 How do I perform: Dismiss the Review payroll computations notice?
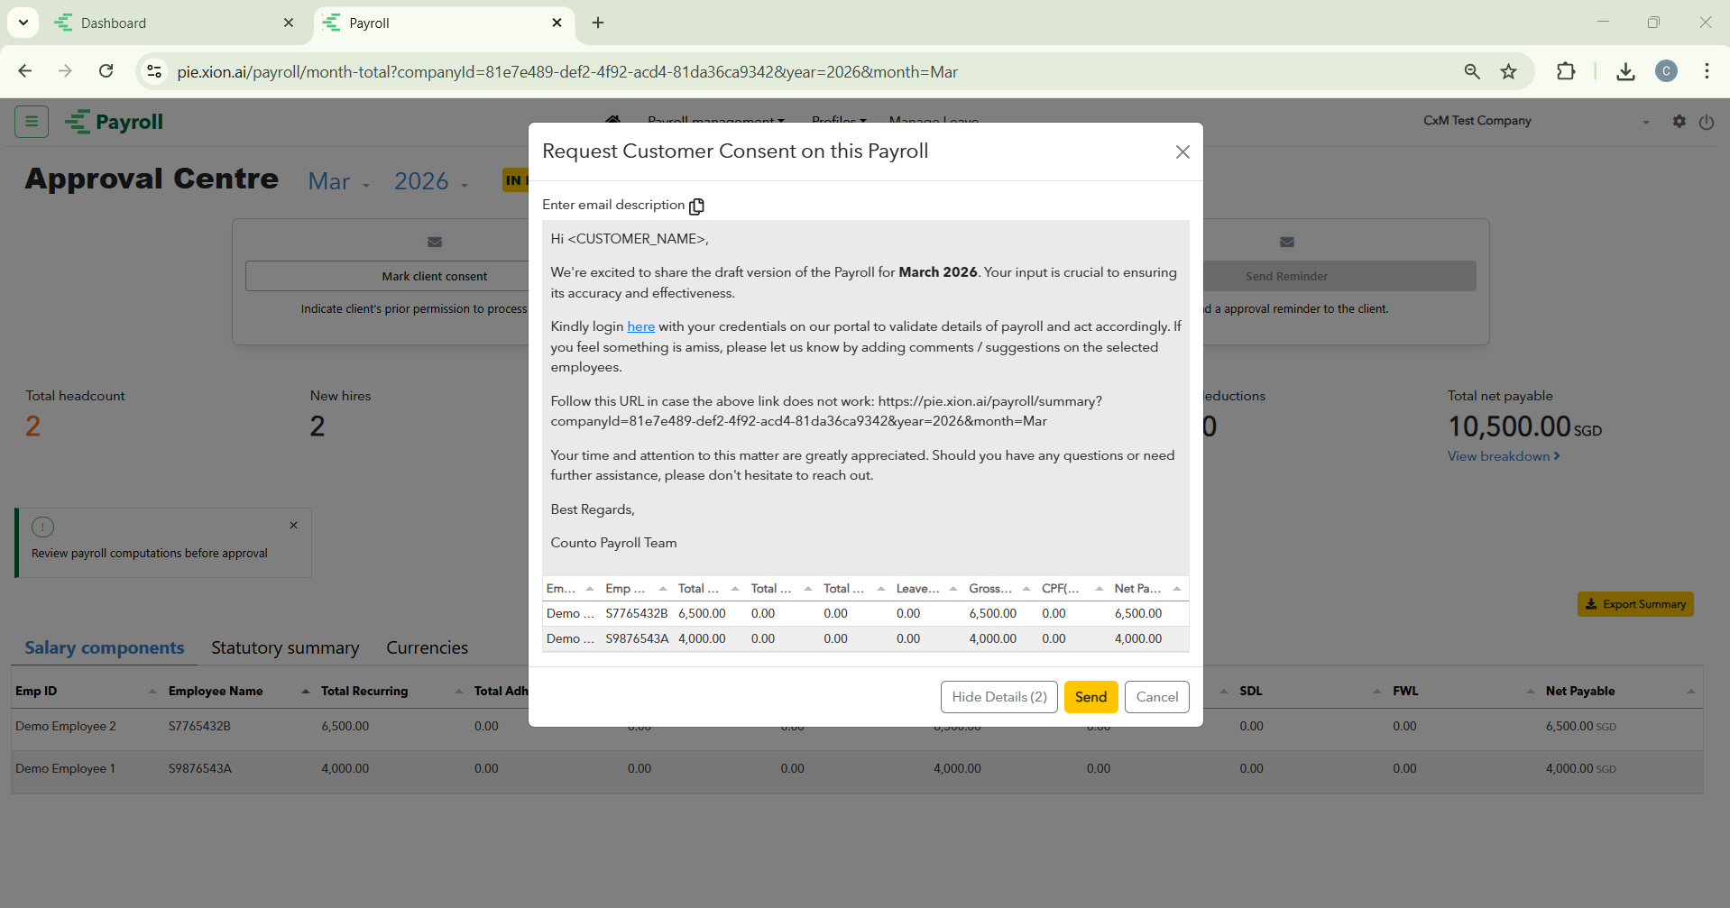[x=293, y=526]
